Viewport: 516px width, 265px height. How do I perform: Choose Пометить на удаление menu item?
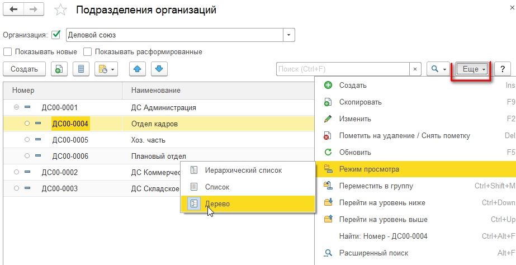[x=404, y=136]
